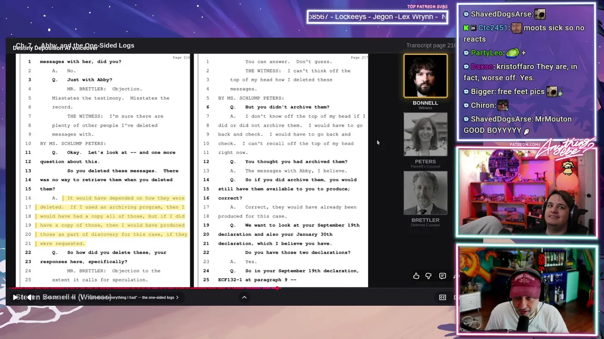
Task: Click the 'moots sick so no reacts' message
Action: (x=524, y=33)
